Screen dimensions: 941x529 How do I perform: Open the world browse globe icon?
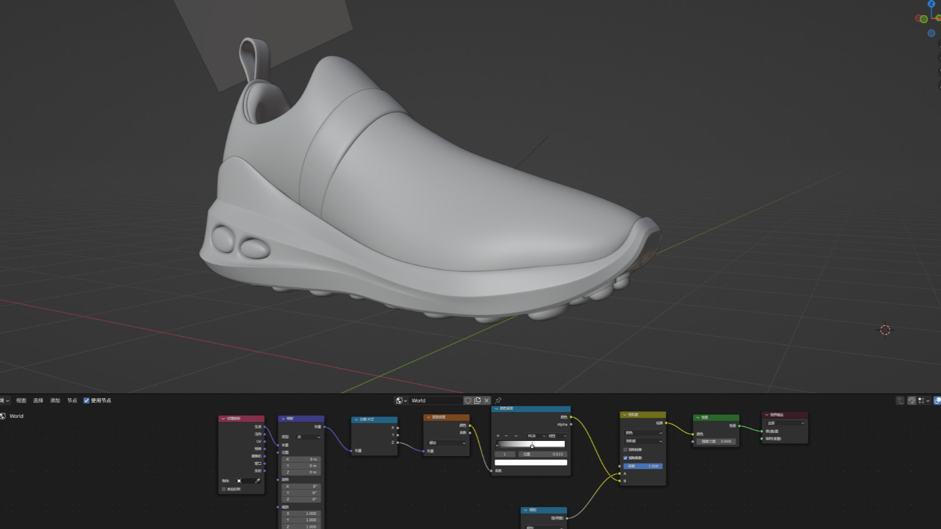click(401, 400)
